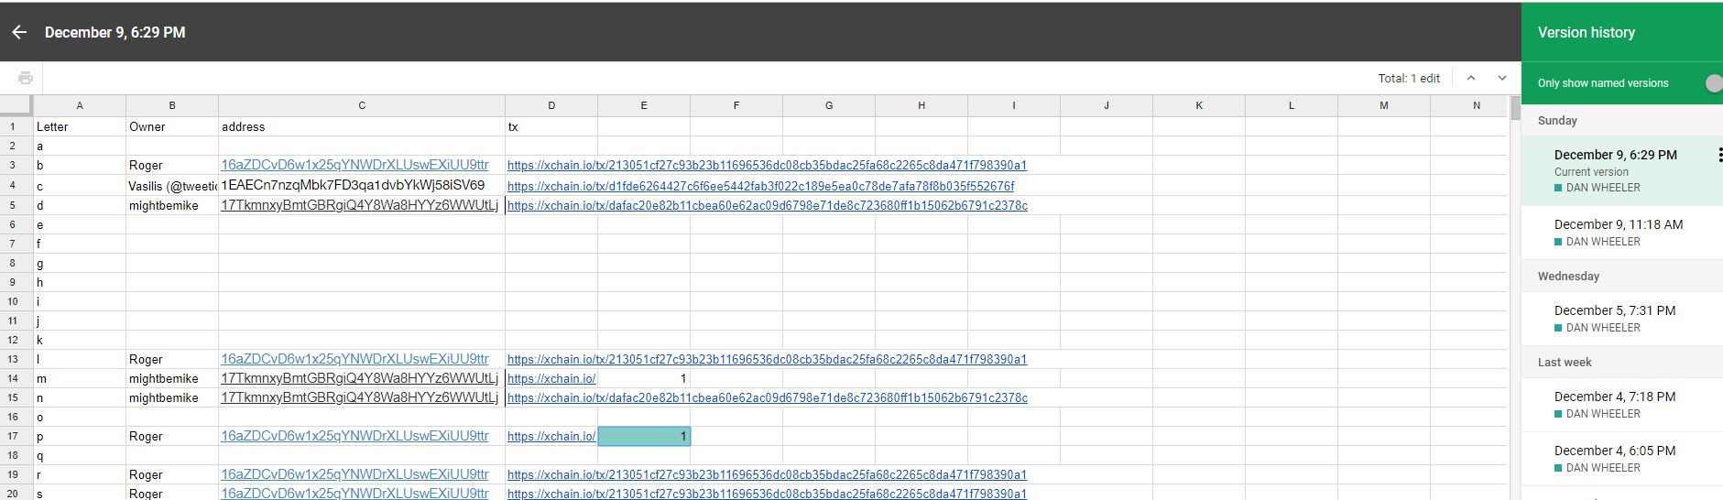Image resolution: width=1723 pixels, height=500 pixels.
Task: Select column C header
Action: [x=362, y=105]
